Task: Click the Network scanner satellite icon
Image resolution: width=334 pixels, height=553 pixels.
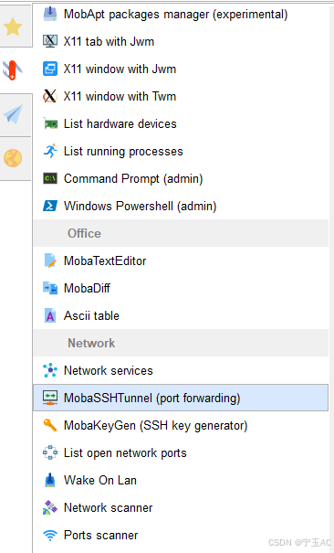Action: [50, 507]
